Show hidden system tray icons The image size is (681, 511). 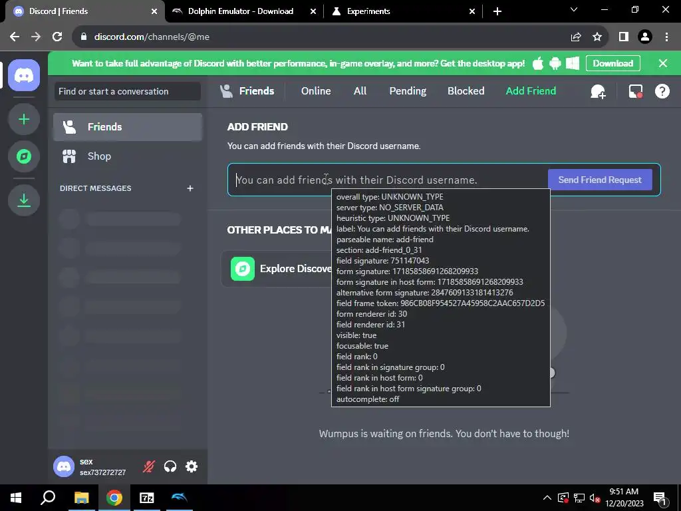pos(547,498)
